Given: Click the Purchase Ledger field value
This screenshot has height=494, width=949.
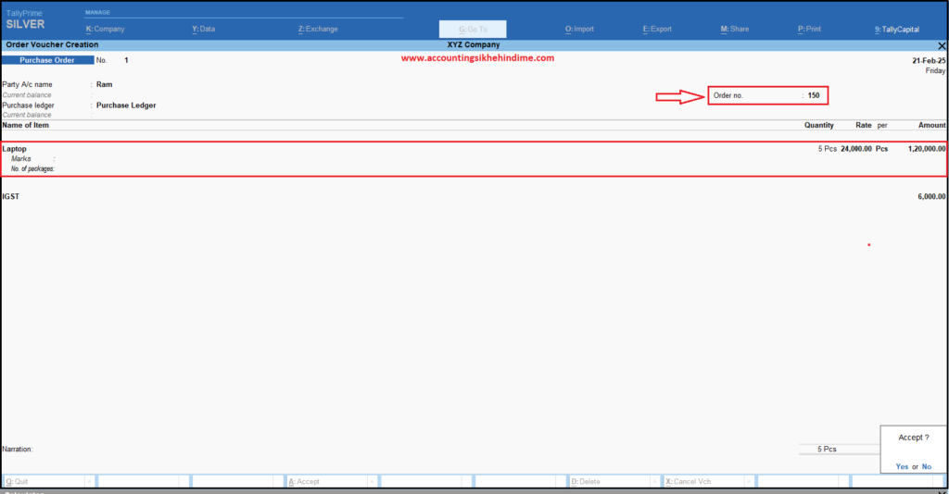Looking at the screenshot, I should click(x=126, y=105).
